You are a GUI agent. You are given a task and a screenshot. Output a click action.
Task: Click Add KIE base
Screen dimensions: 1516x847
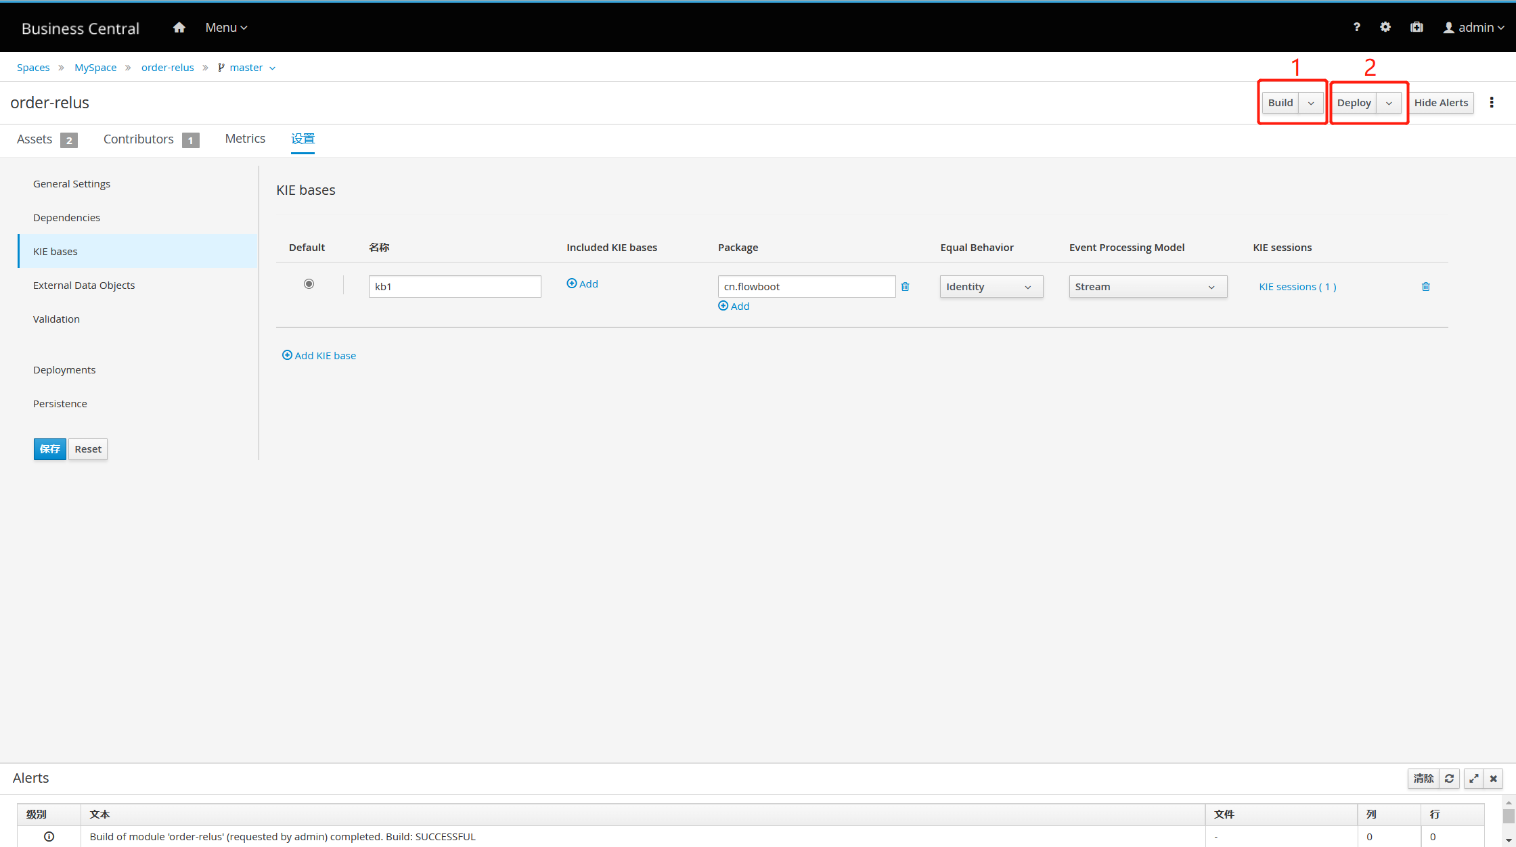pyautogui.click(x=319, y=355)
